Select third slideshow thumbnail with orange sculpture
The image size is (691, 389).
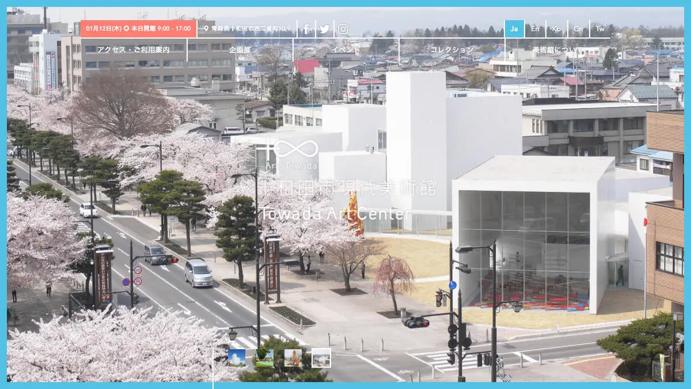click(x=293, y=358)
